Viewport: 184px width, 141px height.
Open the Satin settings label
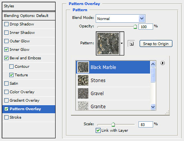point(14,84)
